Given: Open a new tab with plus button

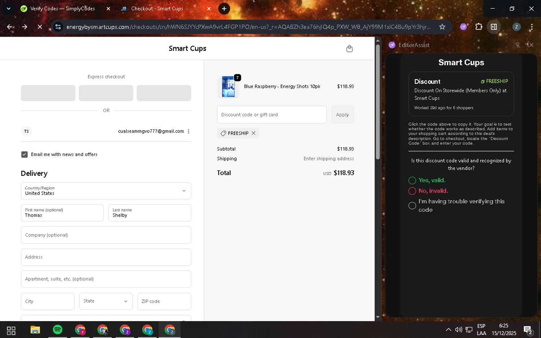Looking at the screenshot, I should 224,9.
